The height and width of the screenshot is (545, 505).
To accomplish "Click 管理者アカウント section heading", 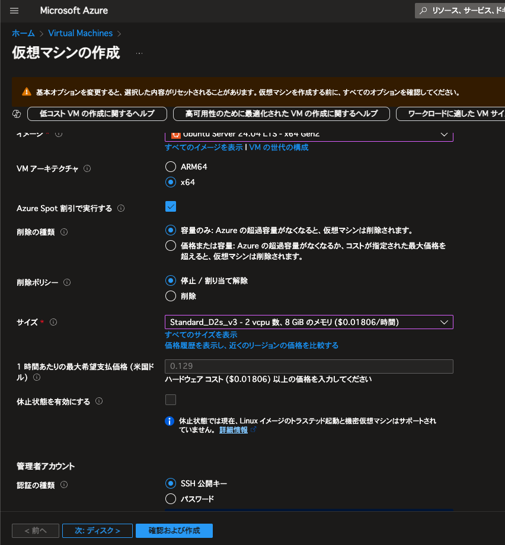I will (x=46, y=467).
